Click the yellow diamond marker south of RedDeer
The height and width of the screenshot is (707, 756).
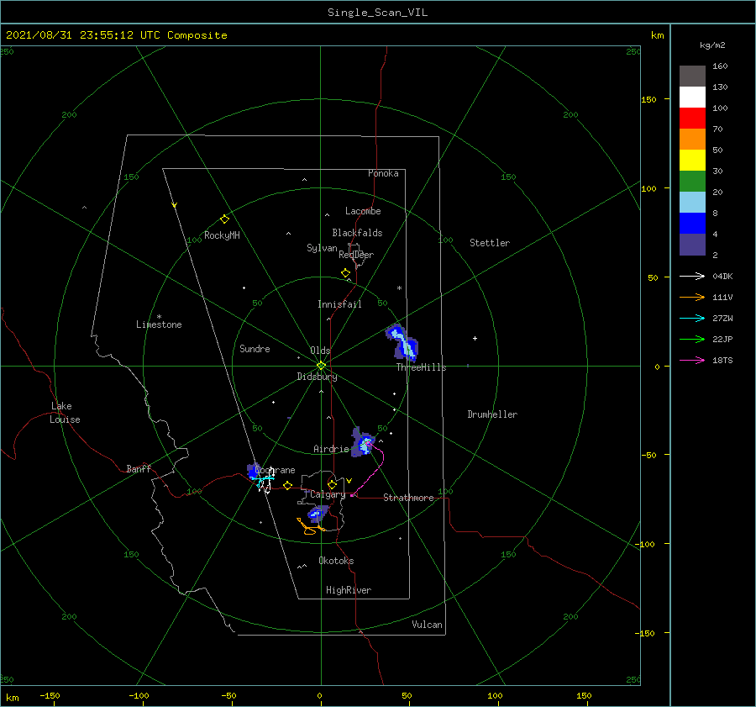click(x=345, y=273)
